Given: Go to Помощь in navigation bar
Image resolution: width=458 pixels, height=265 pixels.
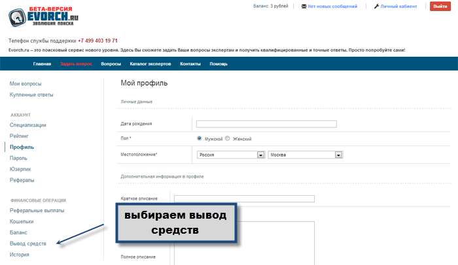Looking at the screenshot, I should point(219,64).
